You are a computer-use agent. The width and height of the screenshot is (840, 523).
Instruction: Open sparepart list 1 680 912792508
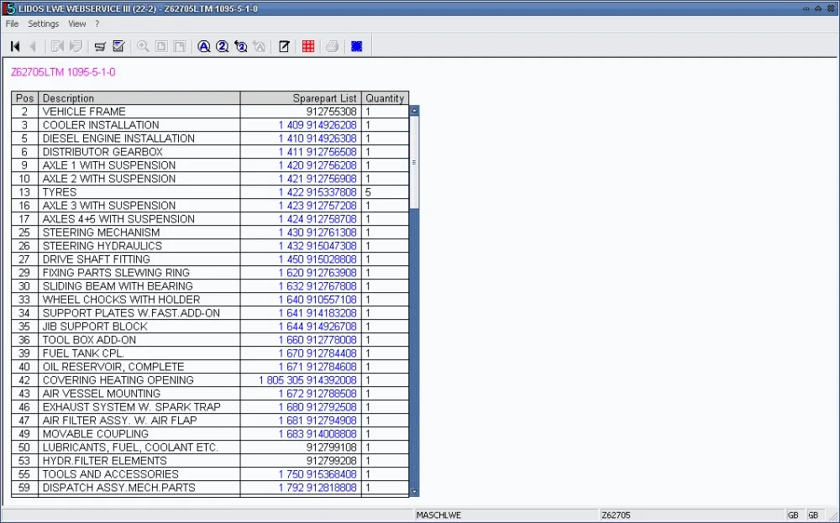(x=318, y=407)
